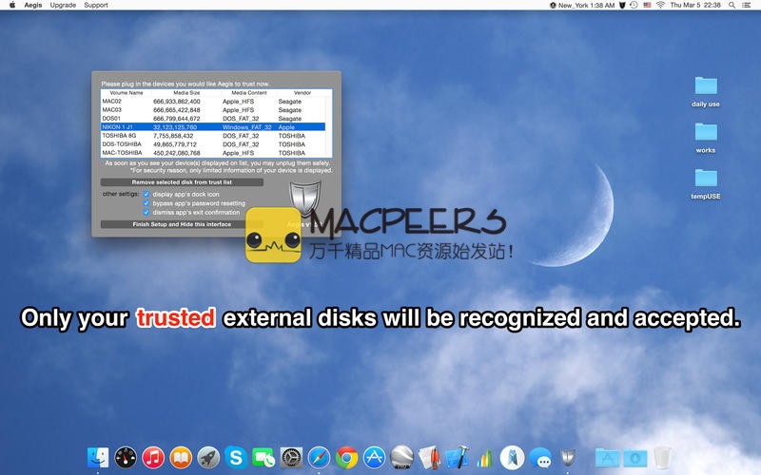Open System Preferences from the dock
This screenshot has height=475, width=761.
[291, 458]
